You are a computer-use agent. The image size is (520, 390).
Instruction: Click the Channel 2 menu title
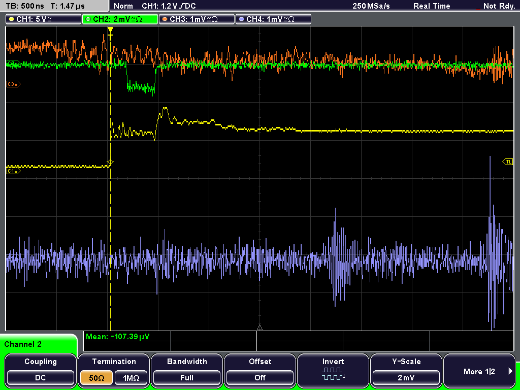tap(23, 344)
